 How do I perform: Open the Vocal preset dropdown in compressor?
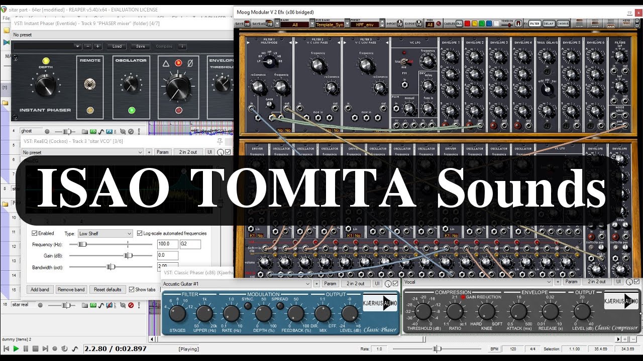pos(478,282)
